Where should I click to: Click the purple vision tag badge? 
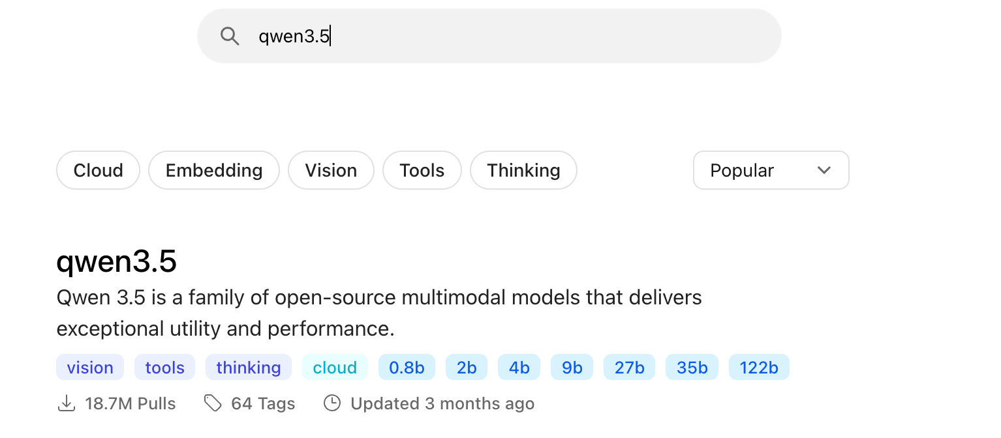(90, 368)
